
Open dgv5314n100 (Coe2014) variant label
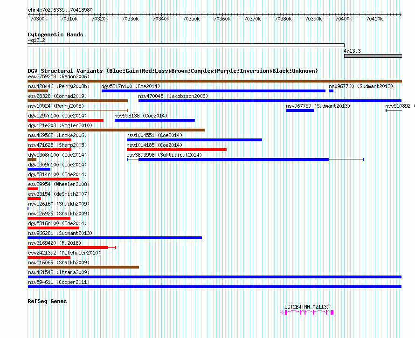point(57,174)
